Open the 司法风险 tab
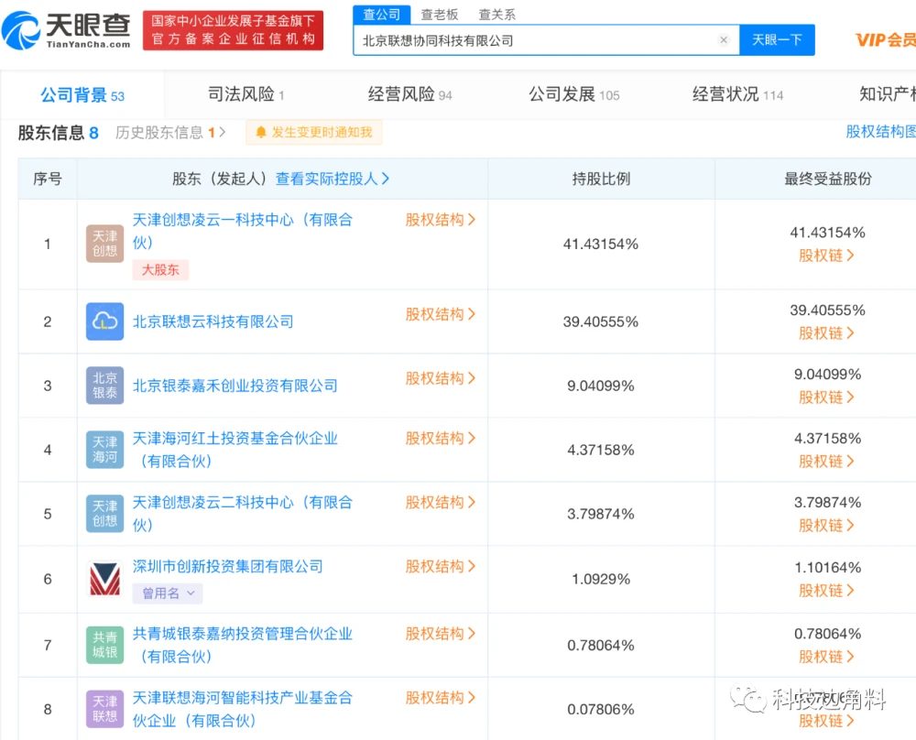Screen dimensions: 916x740 tap(245, 94)
